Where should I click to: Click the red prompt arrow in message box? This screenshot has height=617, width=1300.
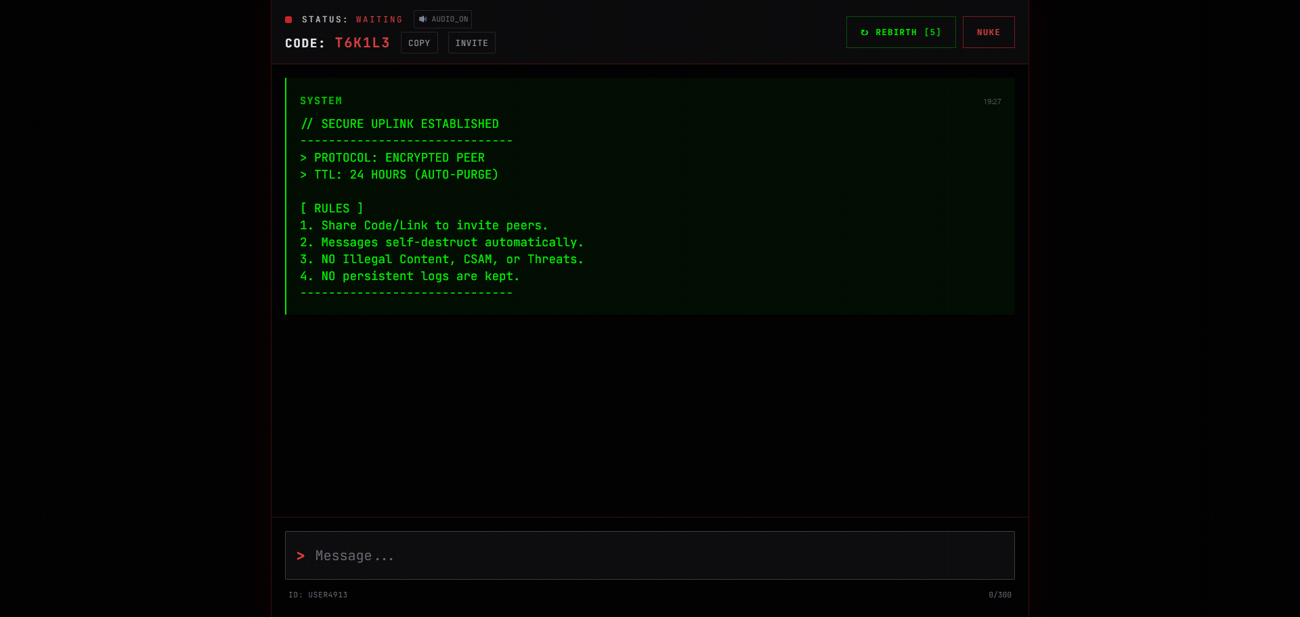301,555
